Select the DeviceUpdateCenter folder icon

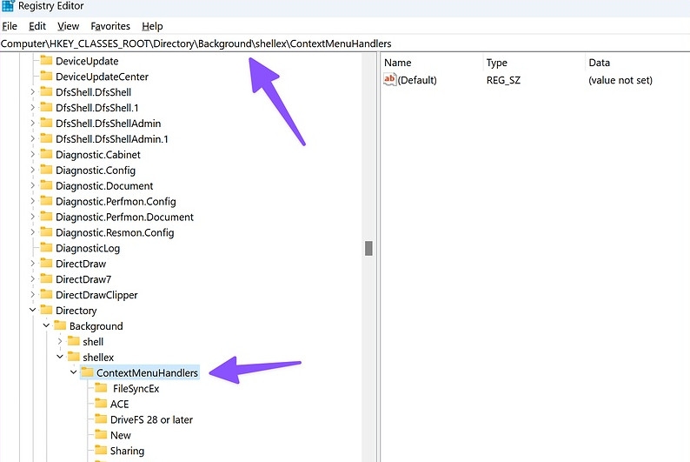point(46,77)
